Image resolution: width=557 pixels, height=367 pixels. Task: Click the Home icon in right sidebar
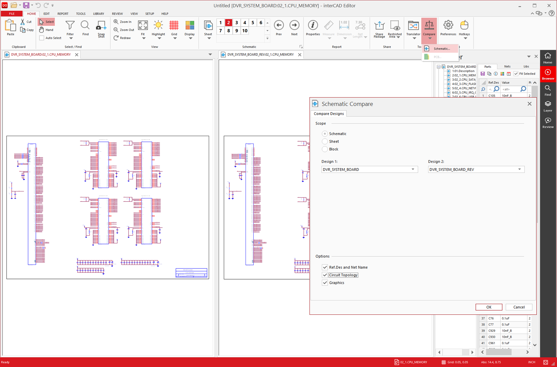tap(548, 58)
